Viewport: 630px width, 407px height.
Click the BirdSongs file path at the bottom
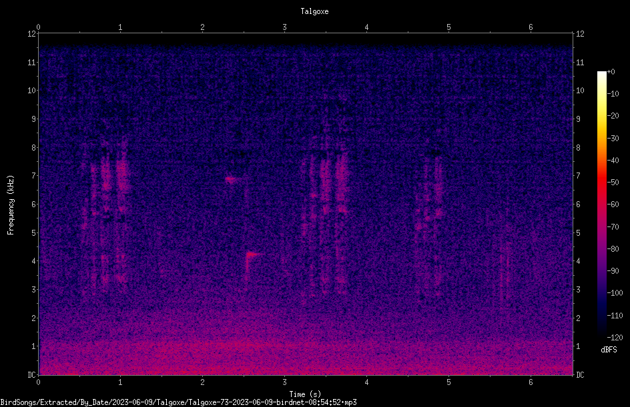pyautogui.click(x=178, y=402)
